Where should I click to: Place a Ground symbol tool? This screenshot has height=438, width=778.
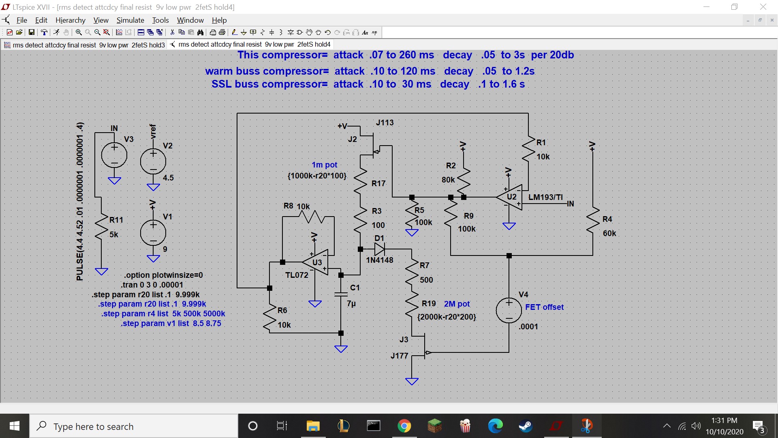click(x=244, y=32)
